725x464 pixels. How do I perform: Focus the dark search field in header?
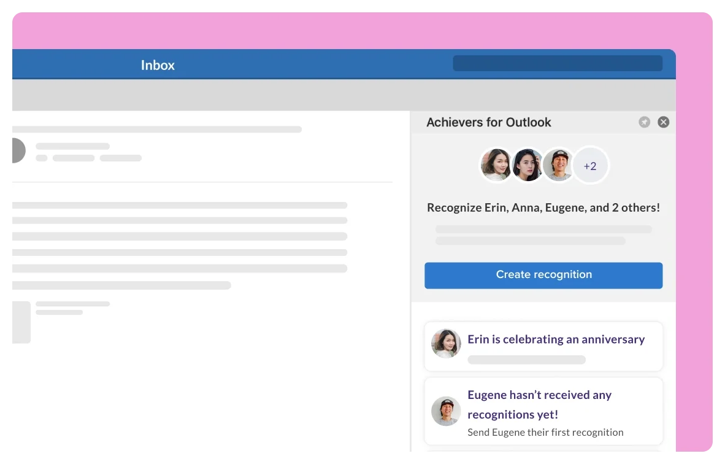557,63
